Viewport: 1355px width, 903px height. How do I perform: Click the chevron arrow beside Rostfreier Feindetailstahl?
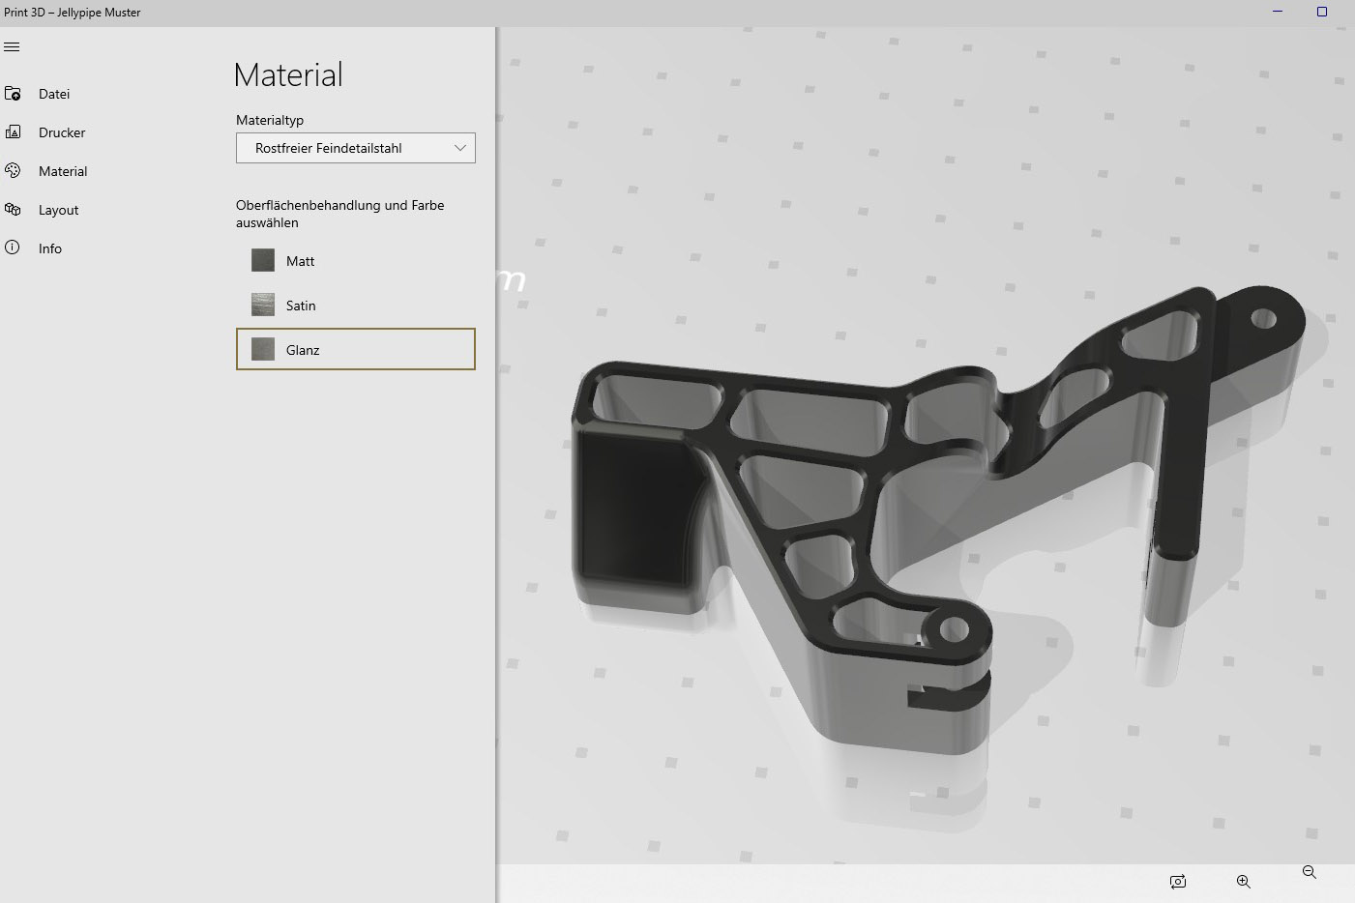click(x=460, y=148)
